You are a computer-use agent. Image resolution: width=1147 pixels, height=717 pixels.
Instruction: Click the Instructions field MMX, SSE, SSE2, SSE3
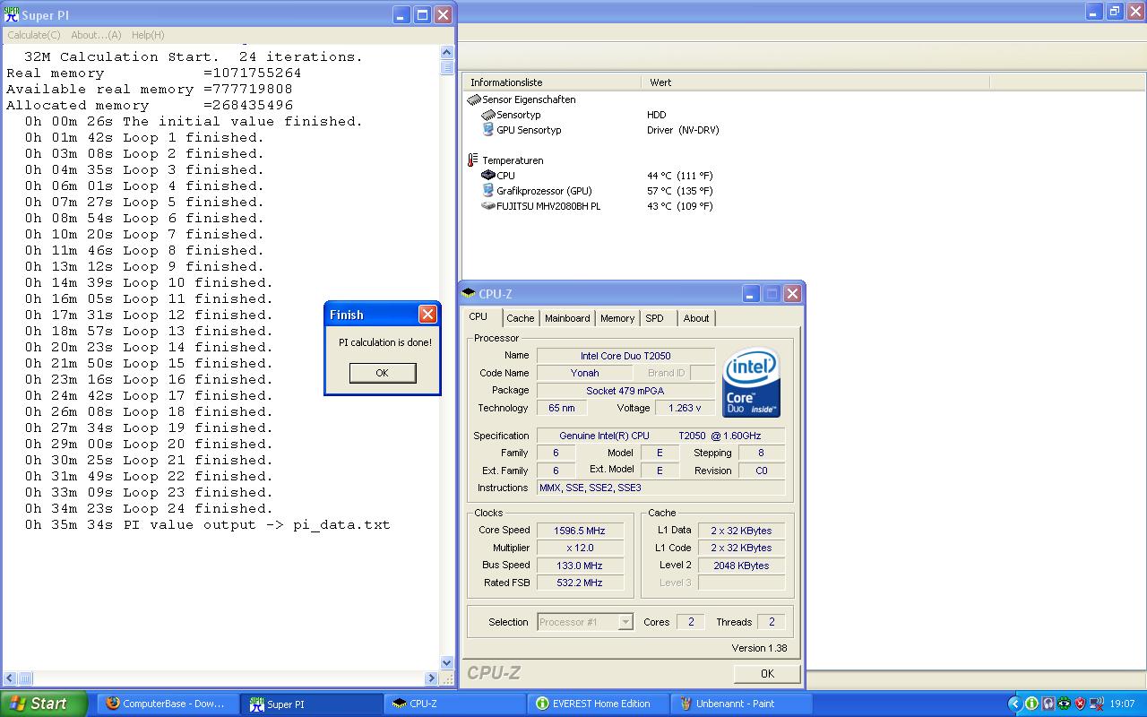click(x=660, y=488)
